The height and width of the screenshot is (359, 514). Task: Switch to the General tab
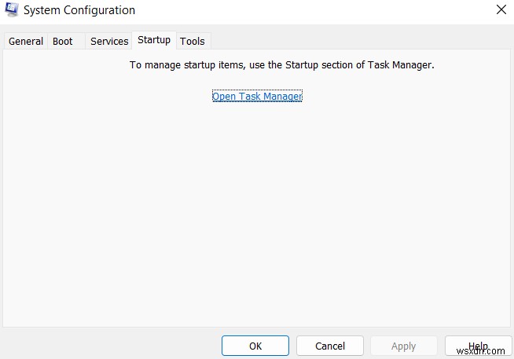pos(26,41)
